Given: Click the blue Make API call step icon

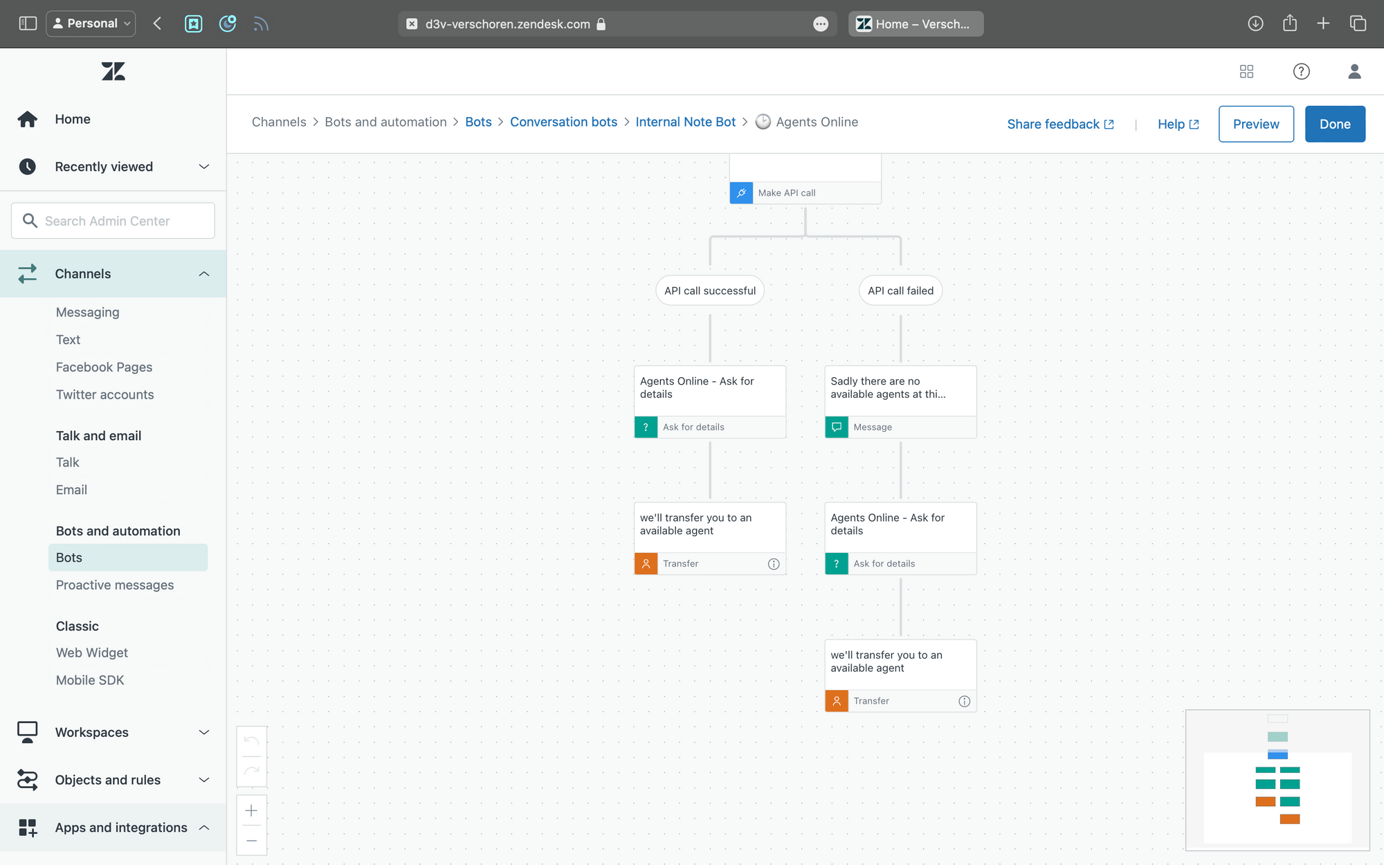Looking at the screenshot, I should 741,193.
